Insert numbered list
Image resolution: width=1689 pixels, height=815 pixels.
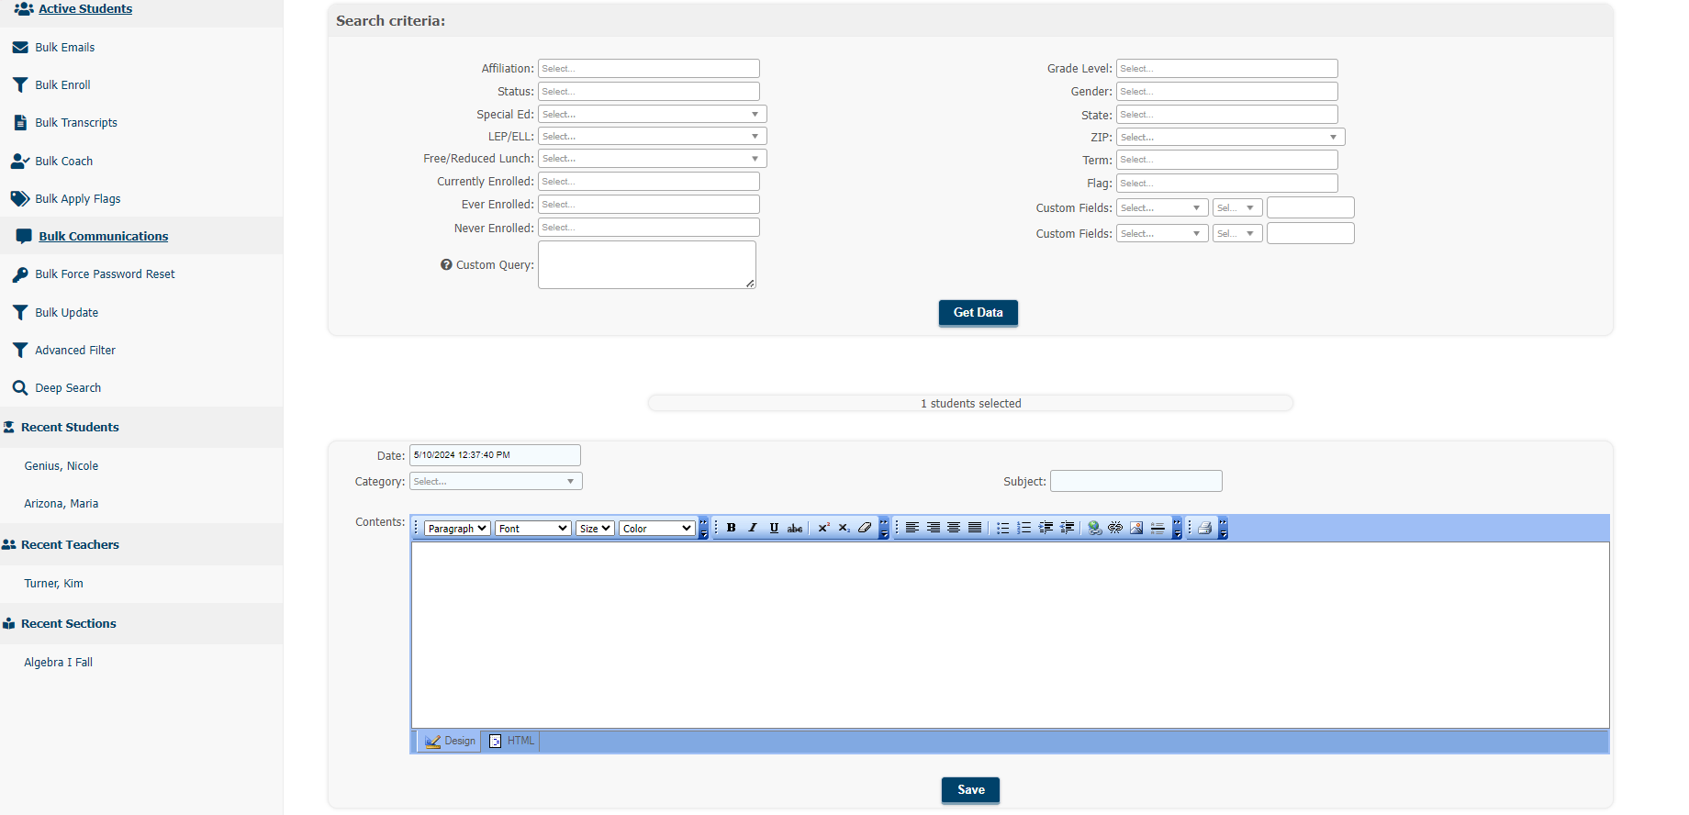[x=1024, y=528]
